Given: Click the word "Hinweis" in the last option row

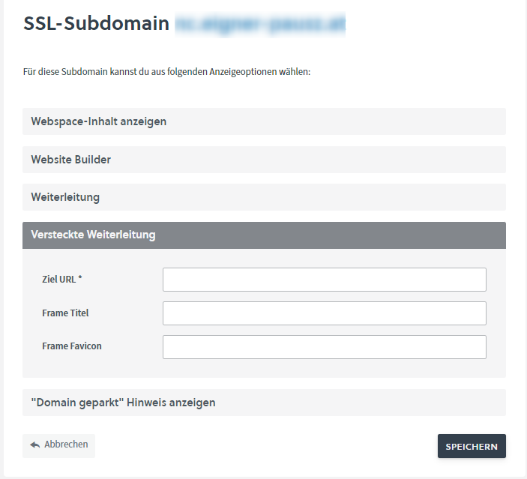Looking at the screenshot, I should pos(149,403).
